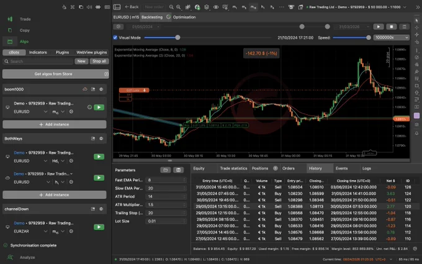Open settings gear for channelDown
The width and height of the screenshot is (422, 264).
point(101,209)
